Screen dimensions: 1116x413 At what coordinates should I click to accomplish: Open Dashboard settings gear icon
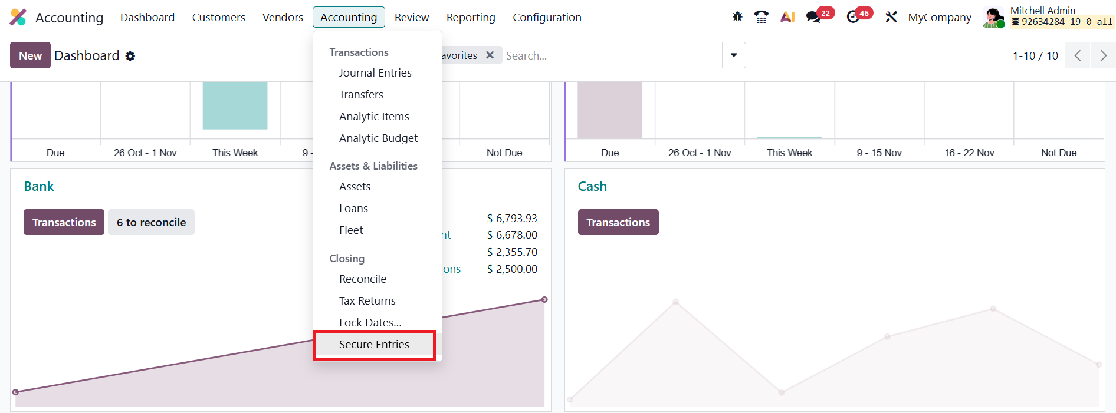pos(130,56)
